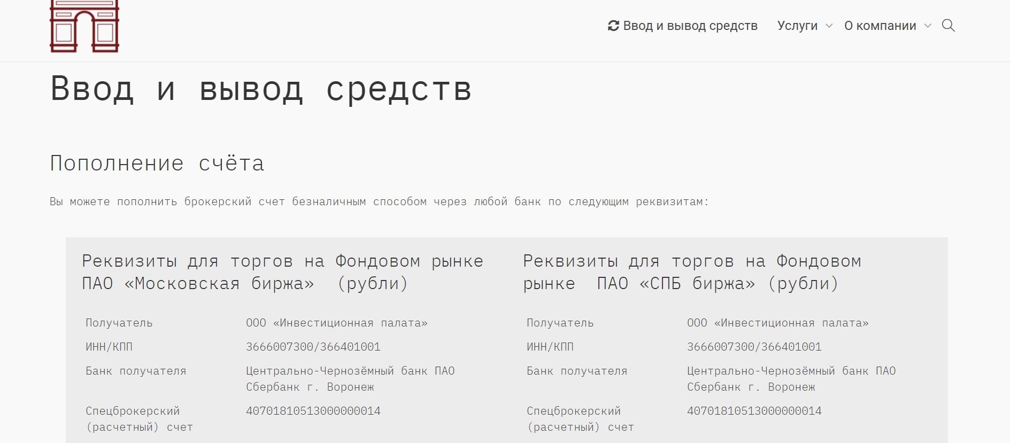Screen dimensions: 1010x443
Task: Select account number 40701810513000000014 in СПБ биржа block
Action: click(754, 411)
